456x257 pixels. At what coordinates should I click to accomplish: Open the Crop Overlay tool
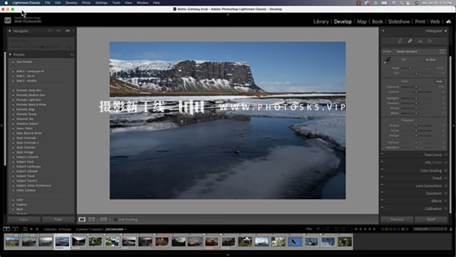tap(400, 41)
